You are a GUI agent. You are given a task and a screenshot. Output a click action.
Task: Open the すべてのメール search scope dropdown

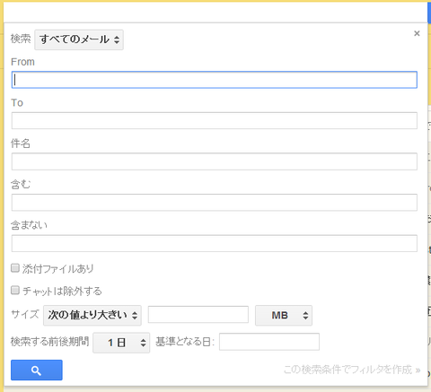pos(79,39)
